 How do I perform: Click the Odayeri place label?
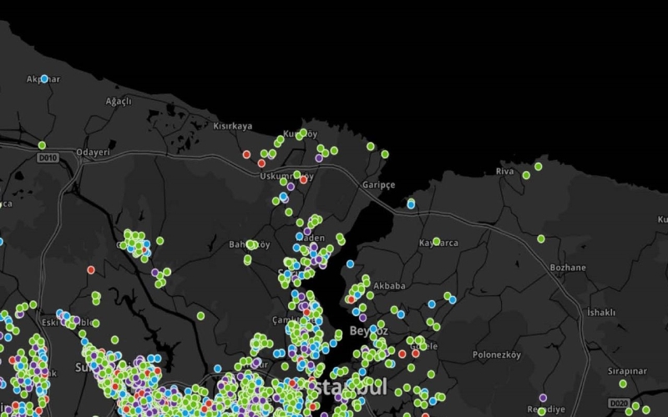pyautogui.click(x=93, y=153)
